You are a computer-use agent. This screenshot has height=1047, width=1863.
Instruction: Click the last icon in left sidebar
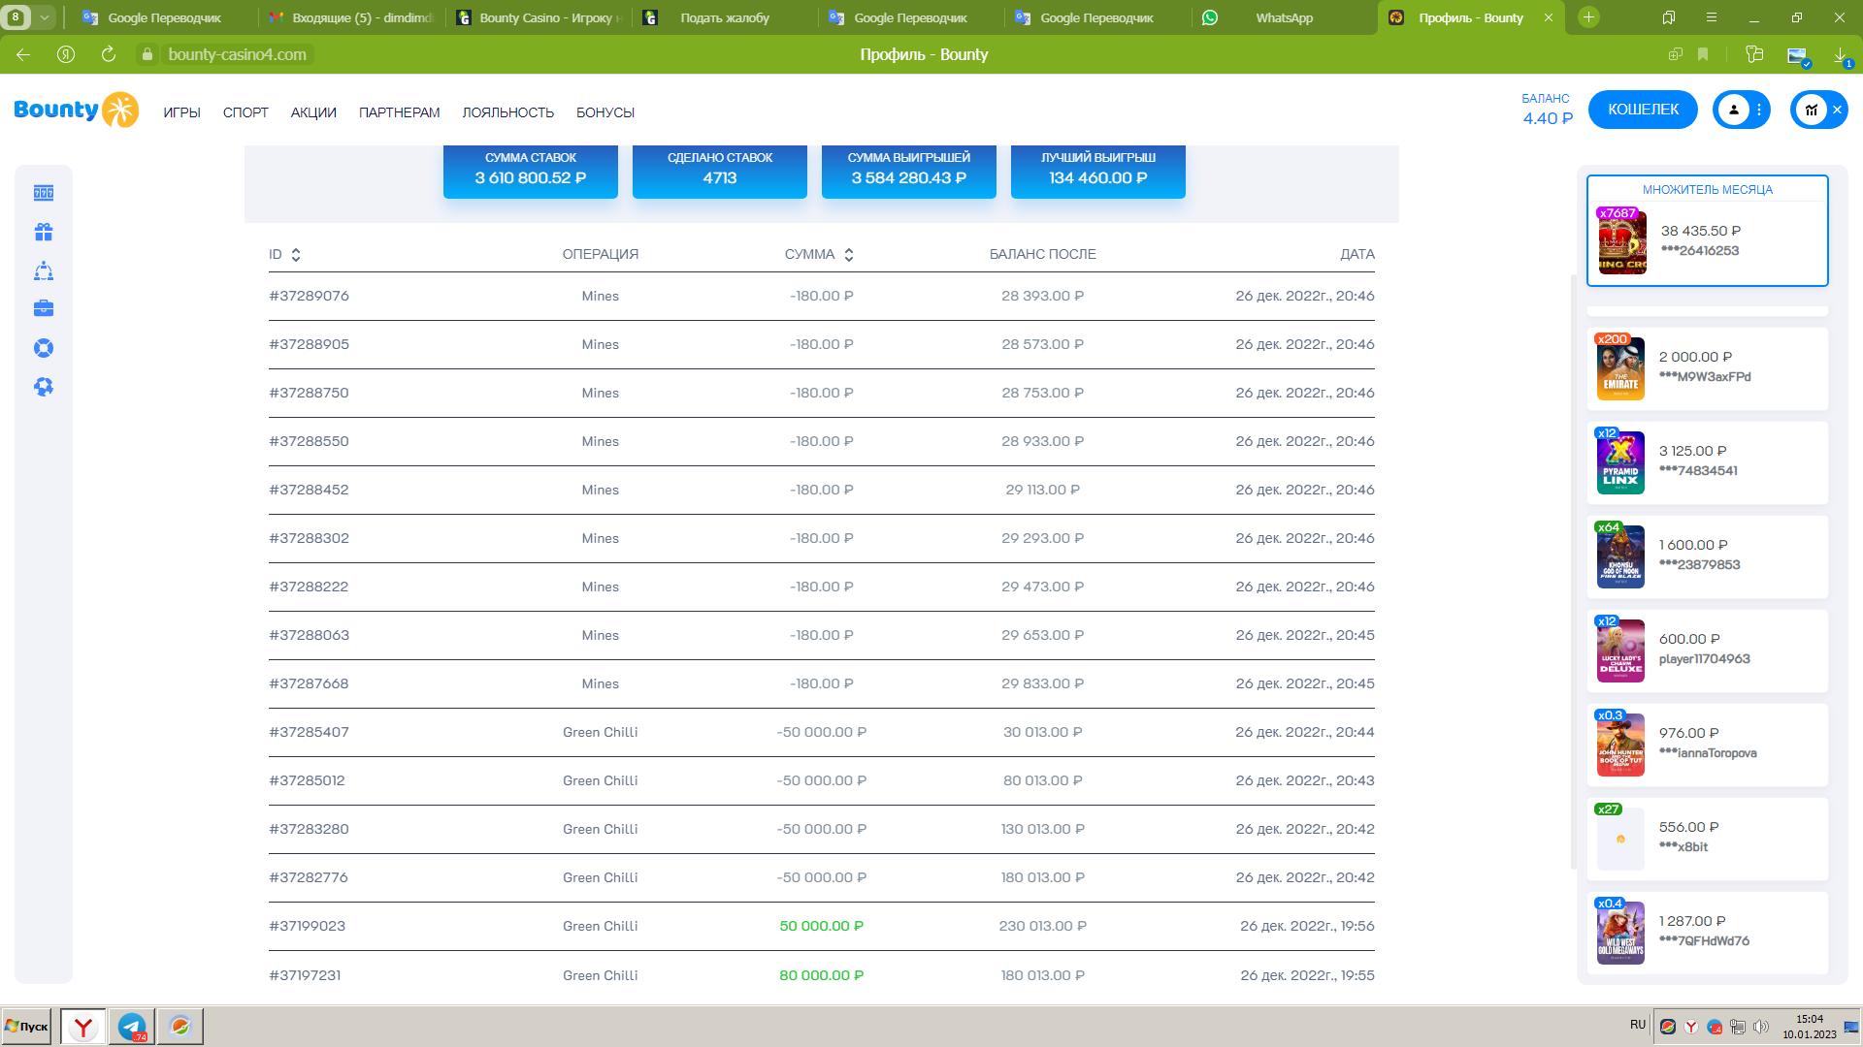(44, 387)
